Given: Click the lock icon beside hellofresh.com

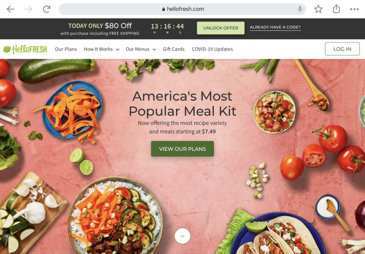Looking at the screenshot, I should point(164,9).
